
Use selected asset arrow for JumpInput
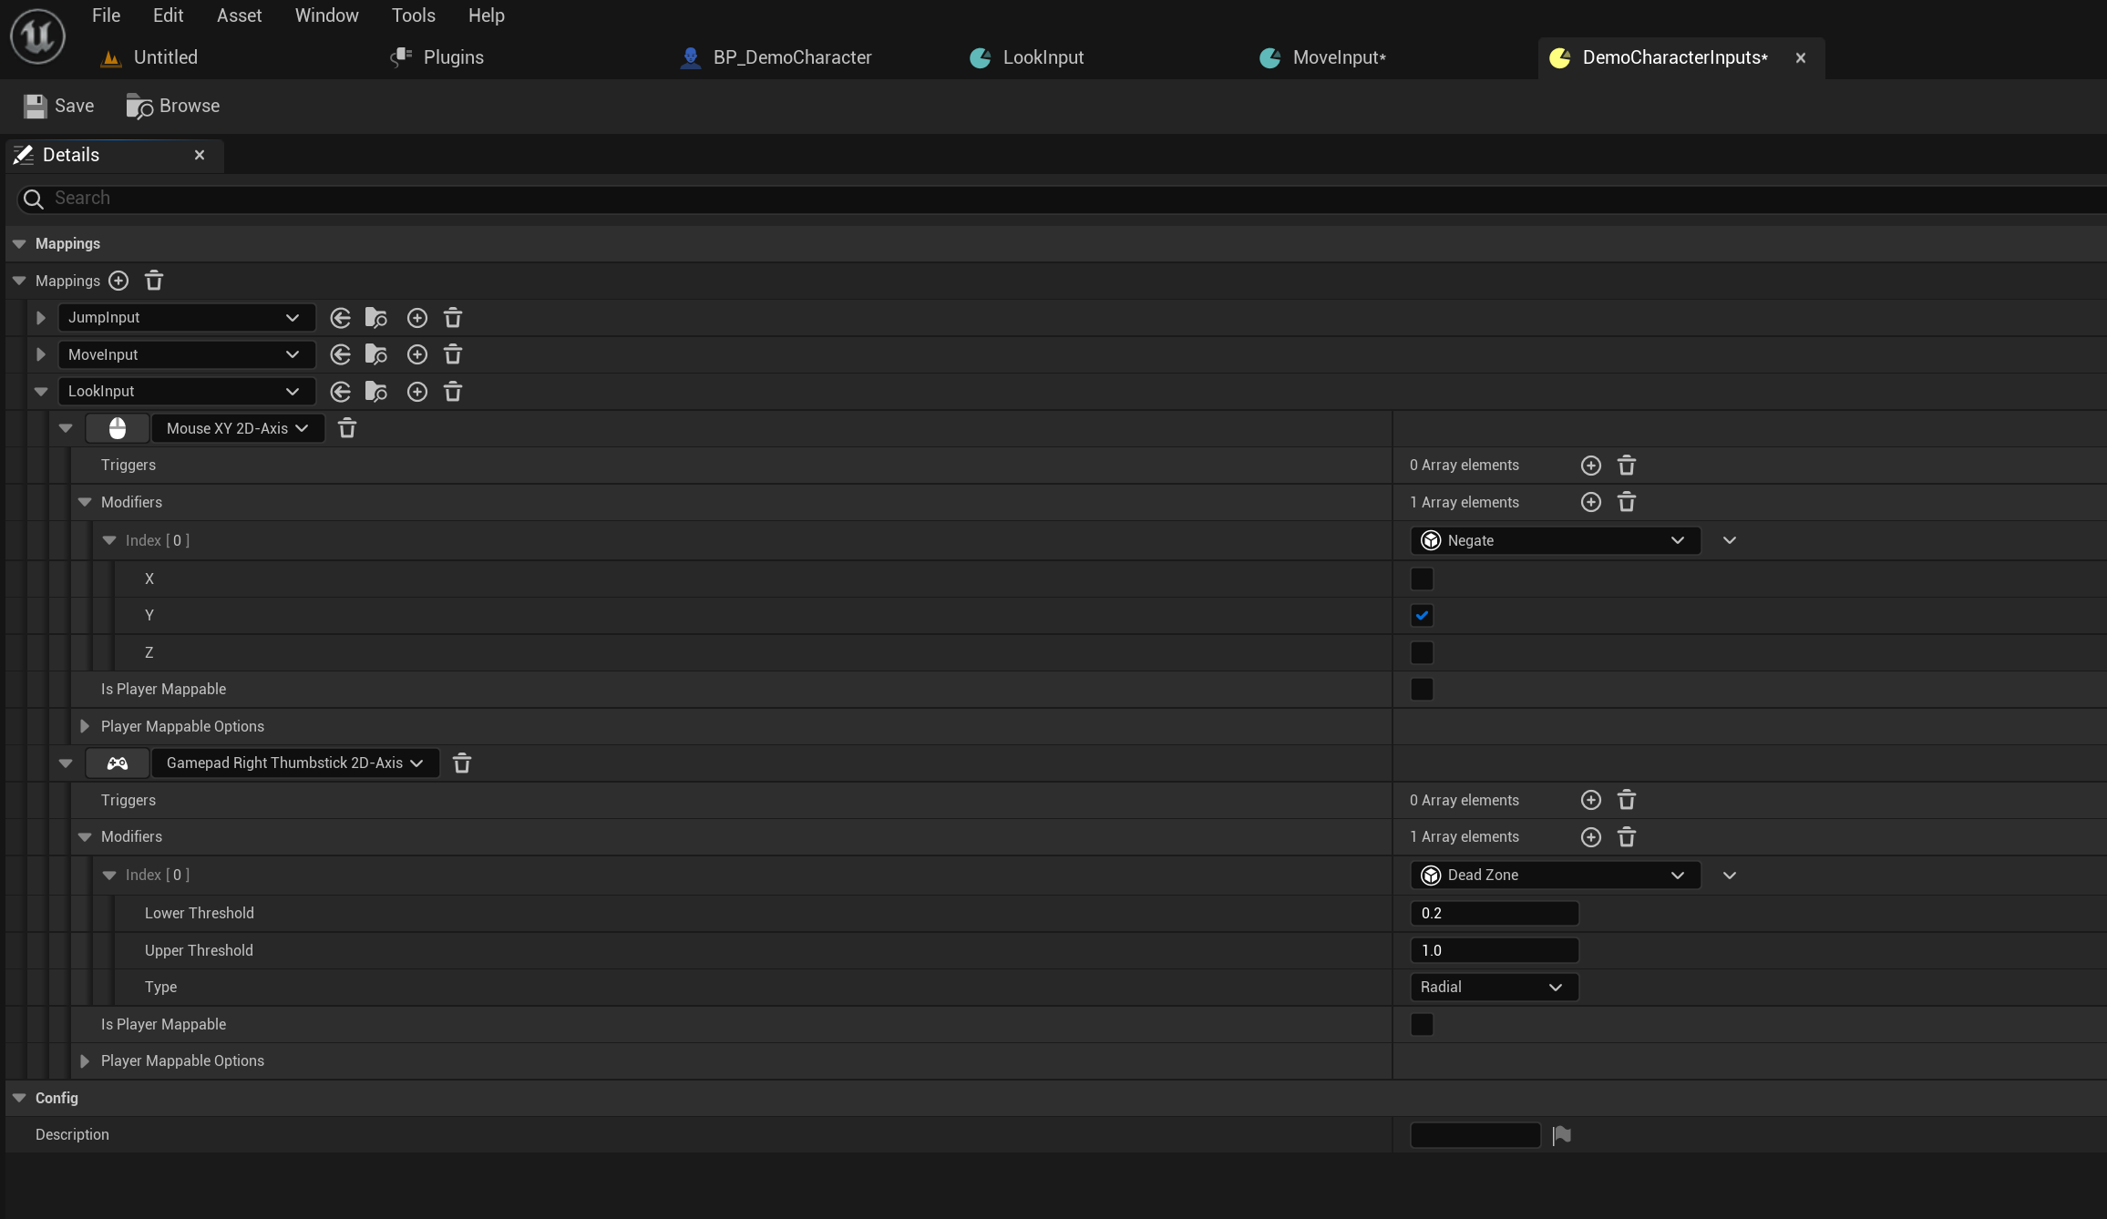pos(340,318)
